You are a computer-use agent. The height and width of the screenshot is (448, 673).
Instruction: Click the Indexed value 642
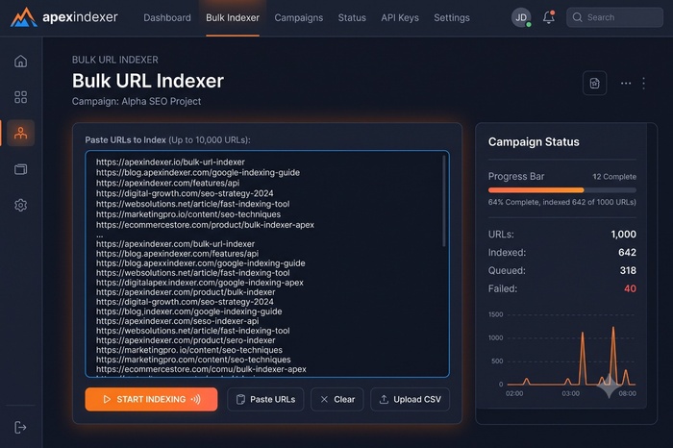point(627,252)
